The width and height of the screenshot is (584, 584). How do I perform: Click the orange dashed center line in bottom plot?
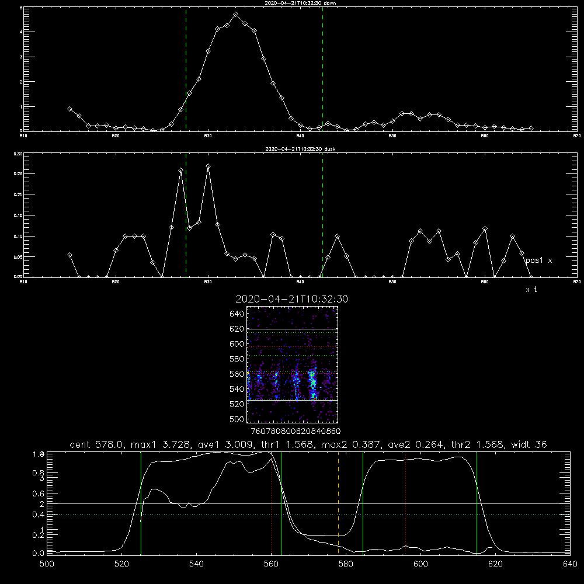(338, 503)
